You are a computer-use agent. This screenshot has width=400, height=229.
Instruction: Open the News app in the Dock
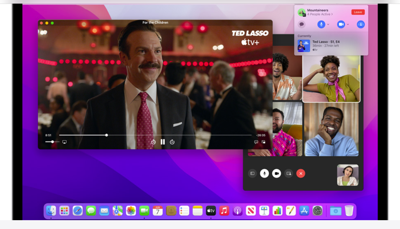click(x=251, y=211)
